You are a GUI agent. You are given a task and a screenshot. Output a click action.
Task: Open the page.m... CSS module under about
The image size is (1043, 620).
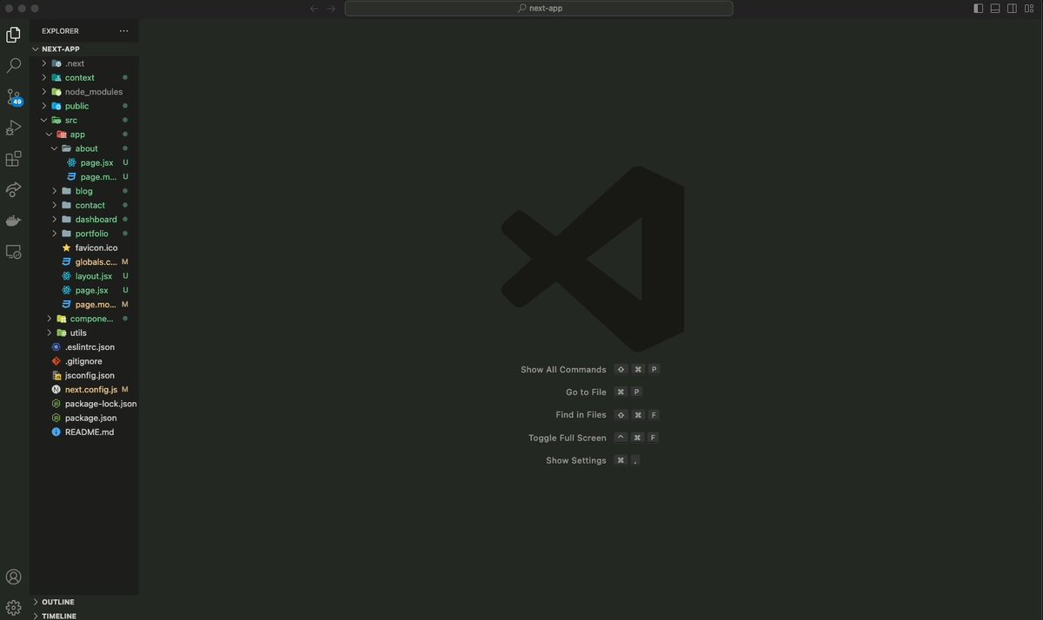point(84,177)
